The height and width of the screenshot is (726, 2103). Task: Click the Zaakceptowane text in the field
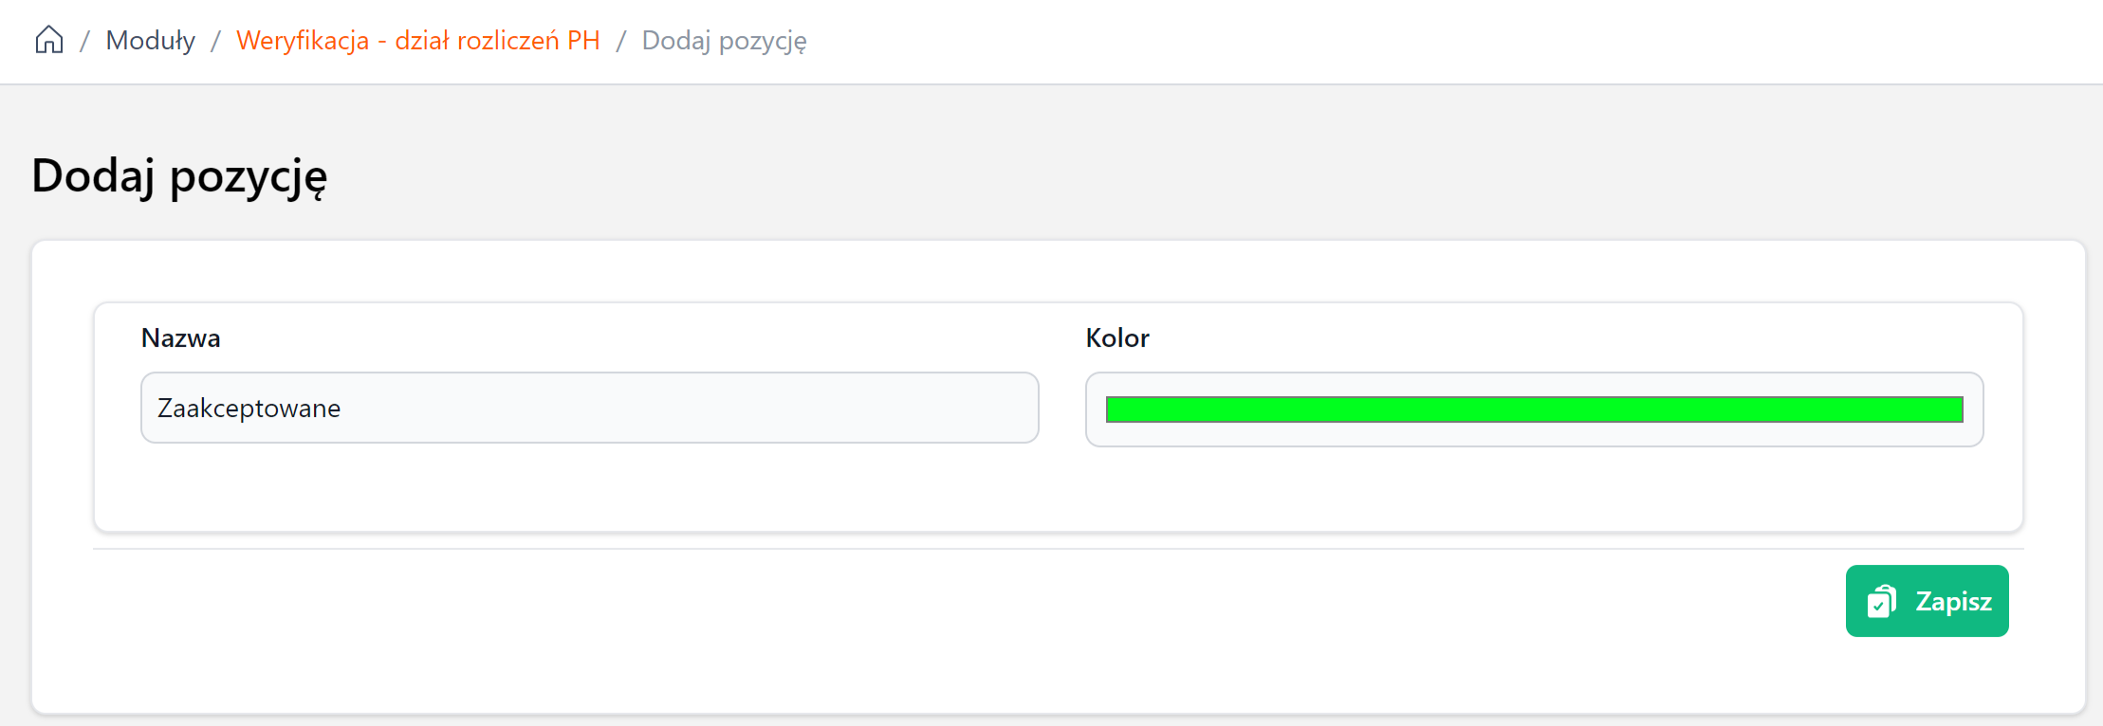(x=249, y=408)
